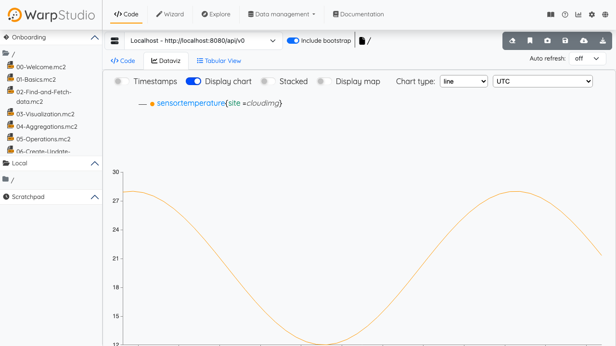Collapse the Onboarding section chevron

95,37
